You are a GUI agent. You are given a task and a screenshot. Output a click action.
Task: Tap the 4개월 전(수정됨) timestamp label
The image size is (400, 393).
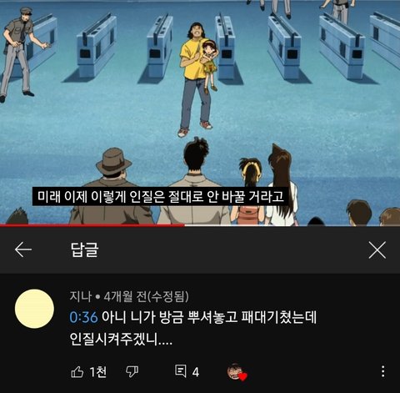146,296
